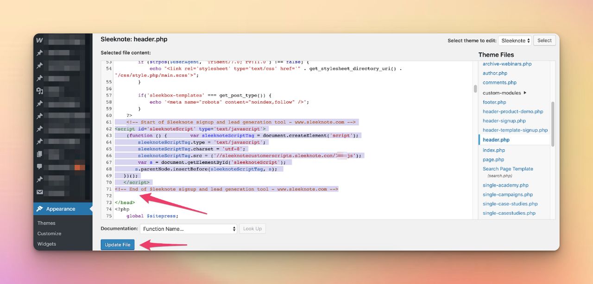Open single-casestudies.php theme file
Viewport: 593px width, 284px height.
(x=509, y=213)
